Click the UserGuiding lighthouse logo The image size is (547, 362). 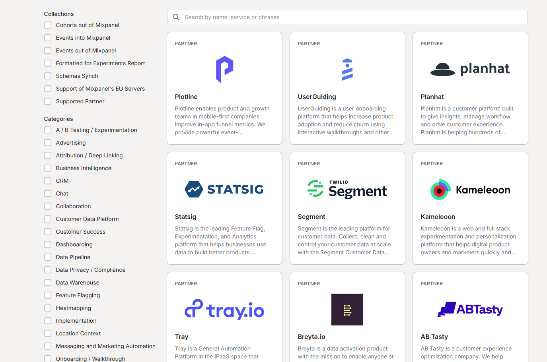pos(347,70)
